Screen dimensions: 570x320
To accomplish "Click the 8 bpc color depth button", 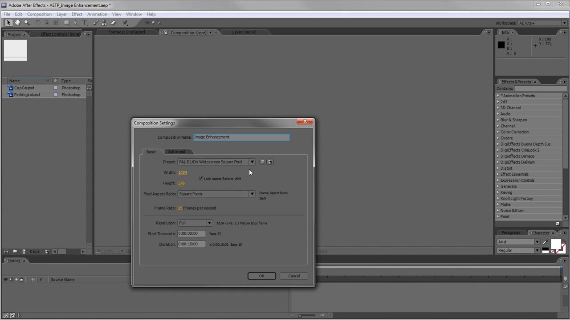I will pyautogui.click(x=34, y=252).
